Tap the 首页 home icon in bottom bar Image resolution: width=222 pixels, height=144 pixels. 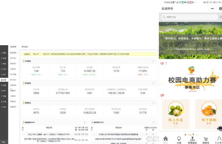pos(165,140)
